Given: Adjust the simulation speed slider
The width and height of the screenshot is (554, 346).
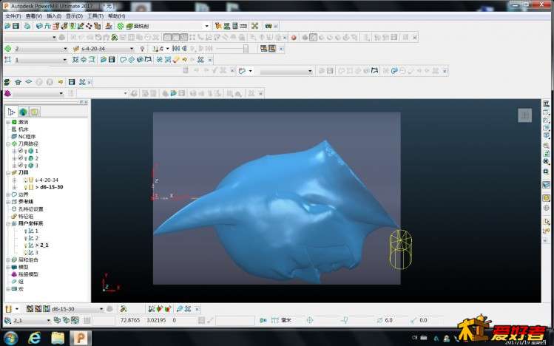Looking at the screenshot, I should [246, 48].
